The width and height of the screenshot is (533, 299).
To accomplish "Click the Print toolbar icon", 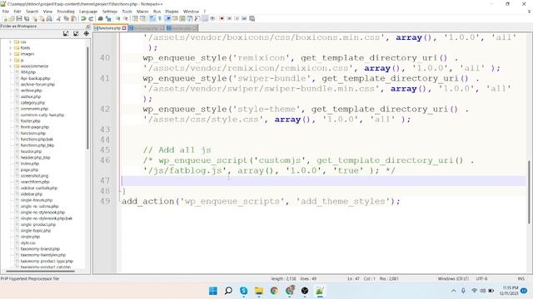I will coord(49,18).
